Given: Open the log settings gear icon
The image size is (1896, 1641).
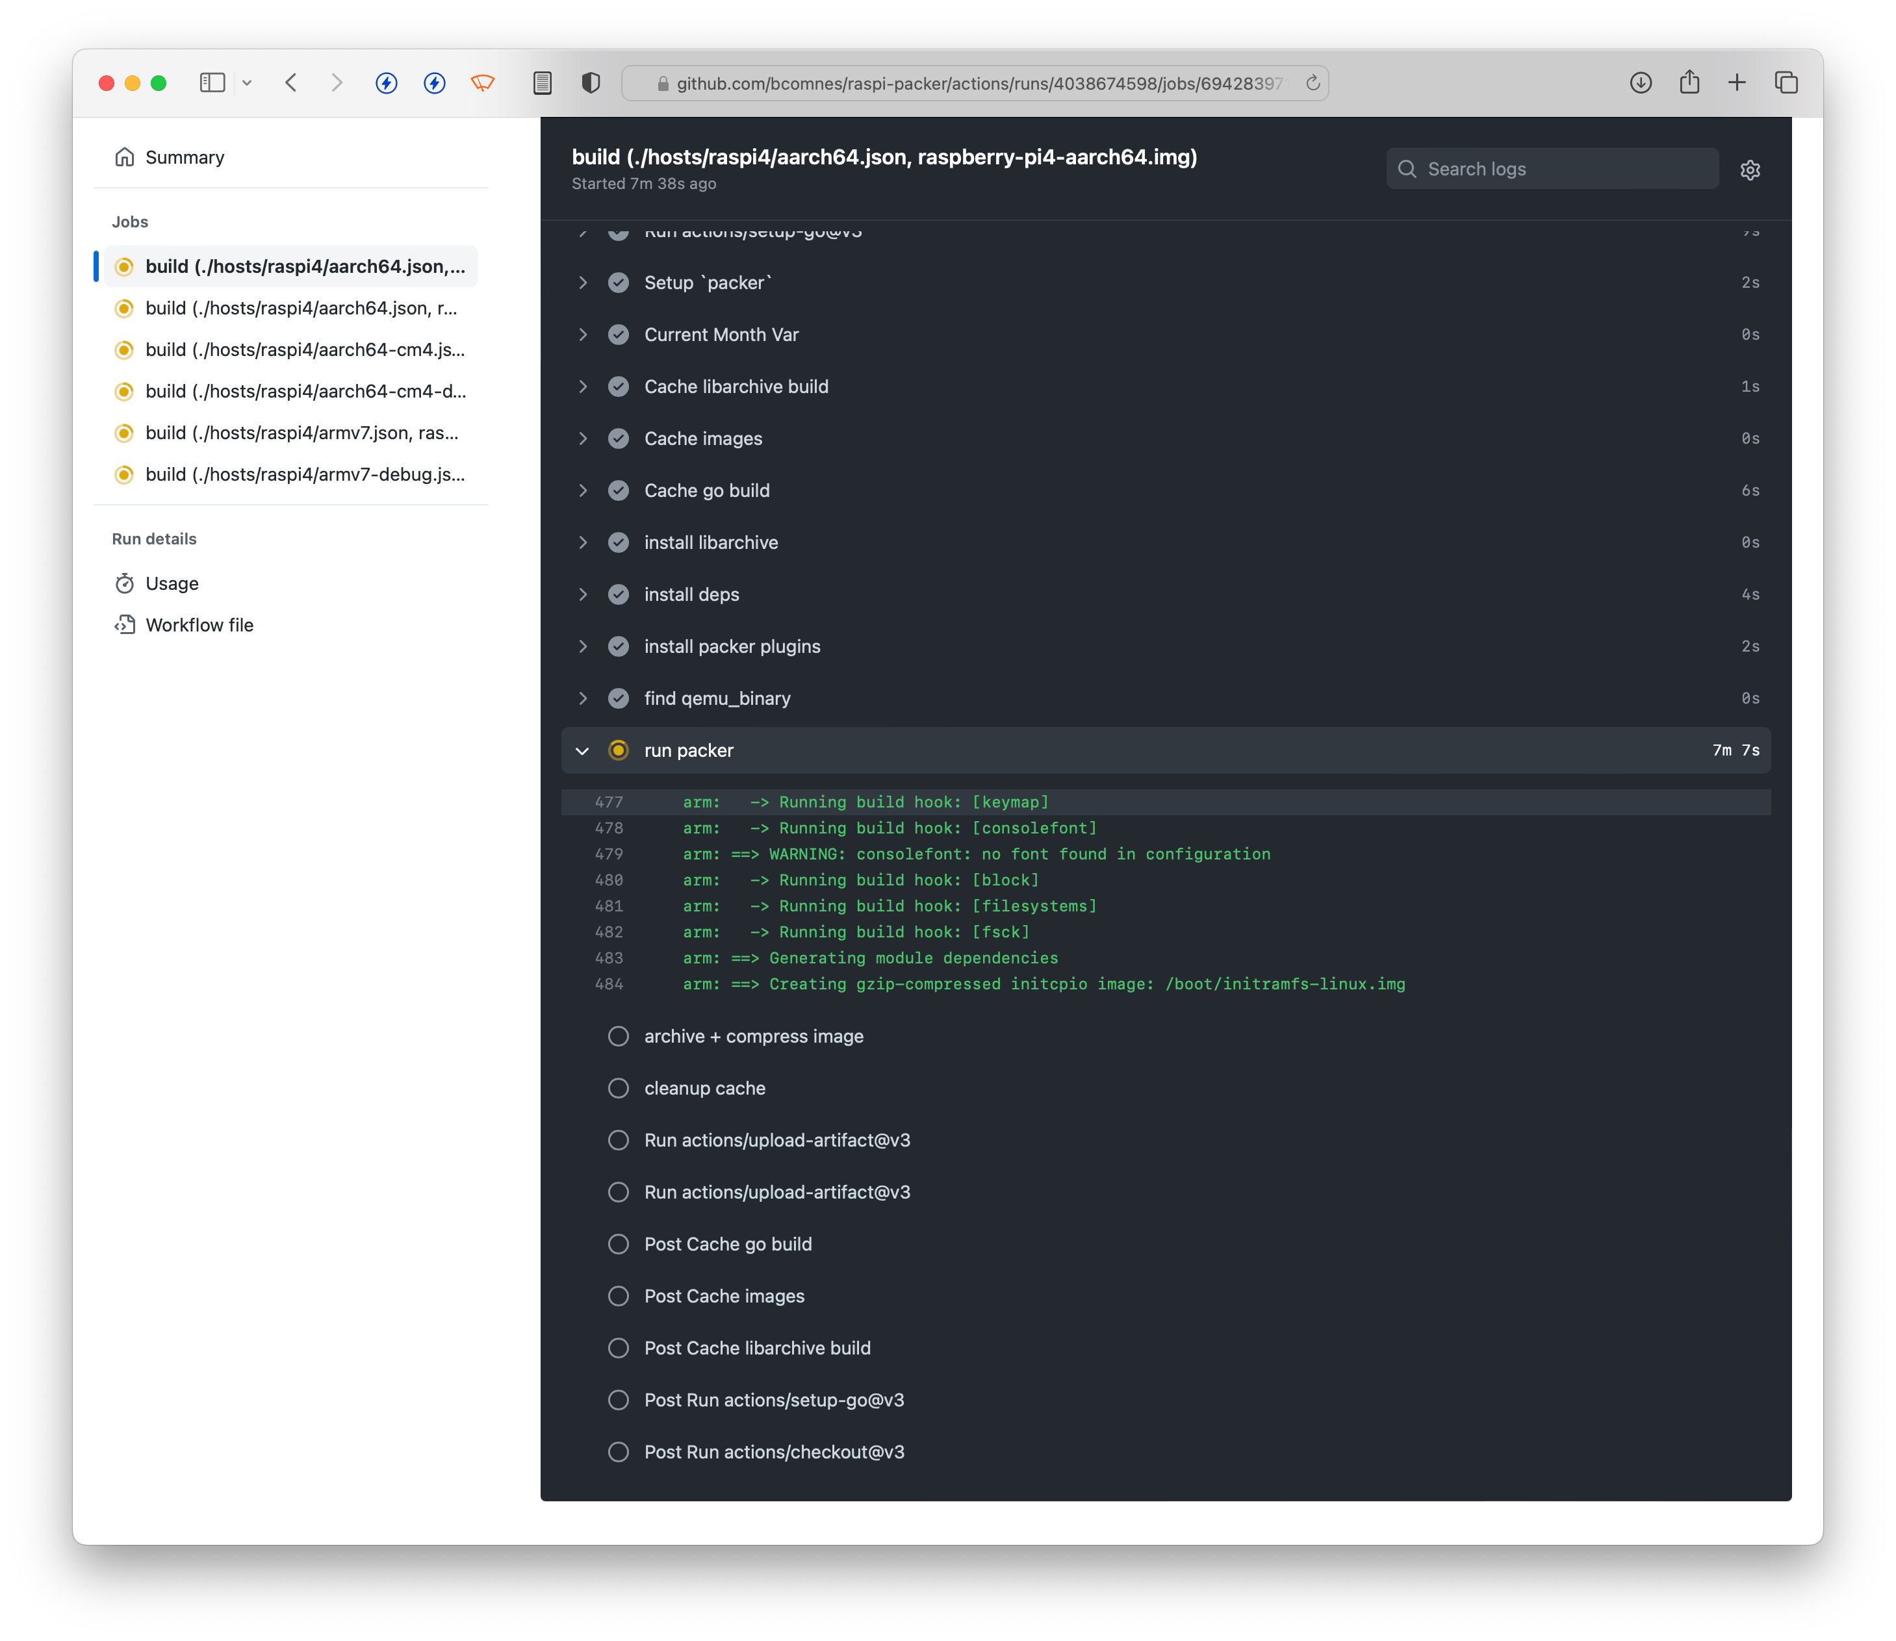Looking at the screenshot, I should (1749, 170).
